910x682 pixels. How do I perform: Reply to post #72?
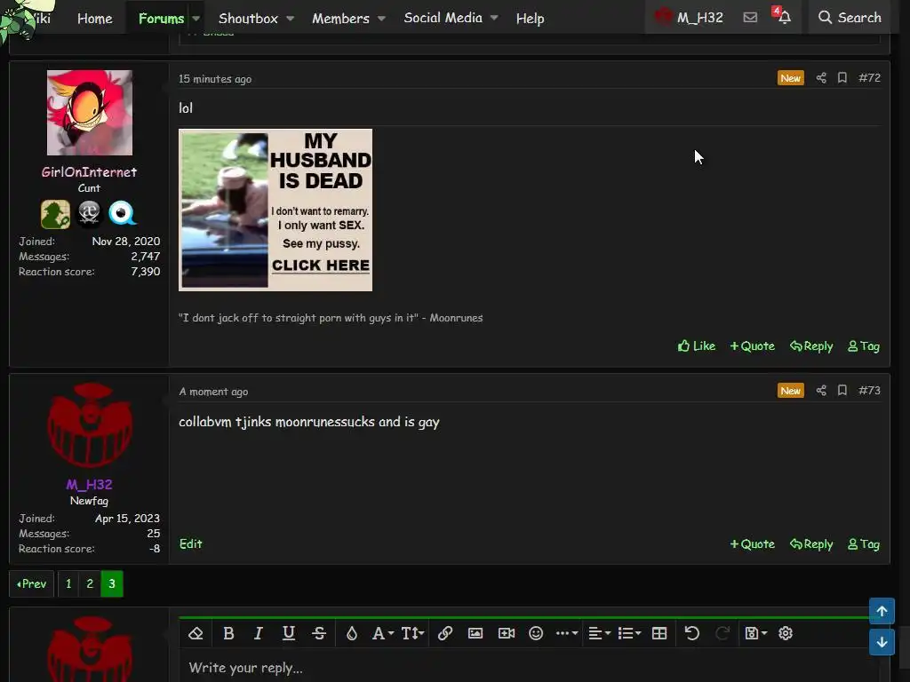click(x=811, y=345)
